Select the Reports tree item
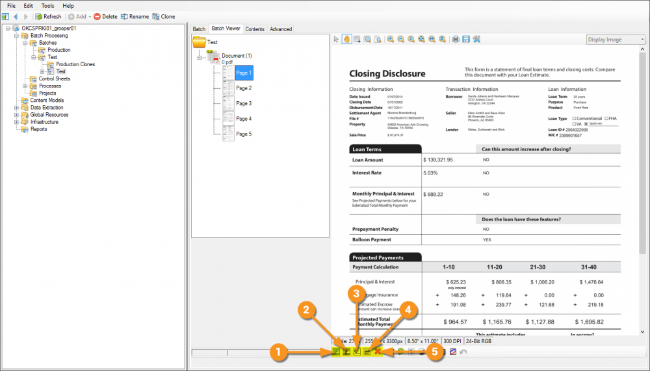Screen dimensions: 650x371 pyautogui.click(x=38, y=129)
